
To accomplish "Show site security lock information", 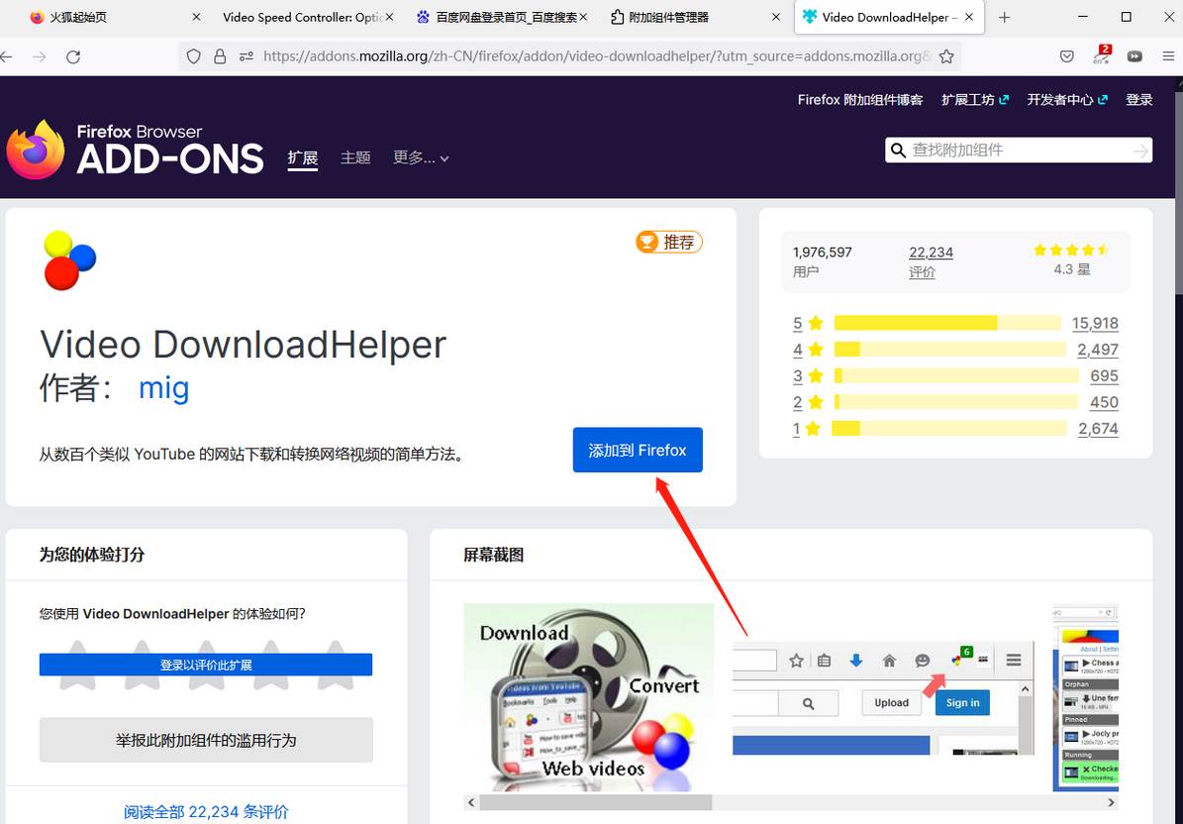I will click(x=220, y=56).
